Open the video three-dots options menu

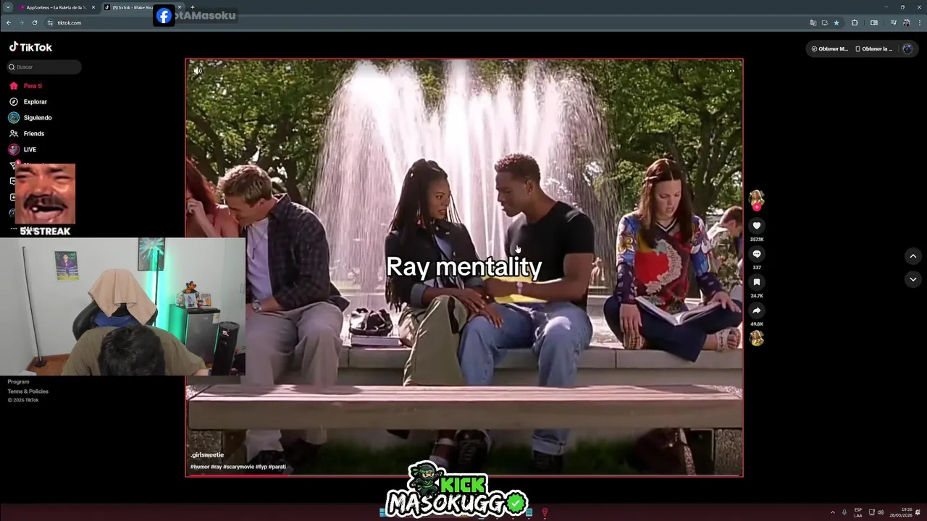click(x=730, y=71)
